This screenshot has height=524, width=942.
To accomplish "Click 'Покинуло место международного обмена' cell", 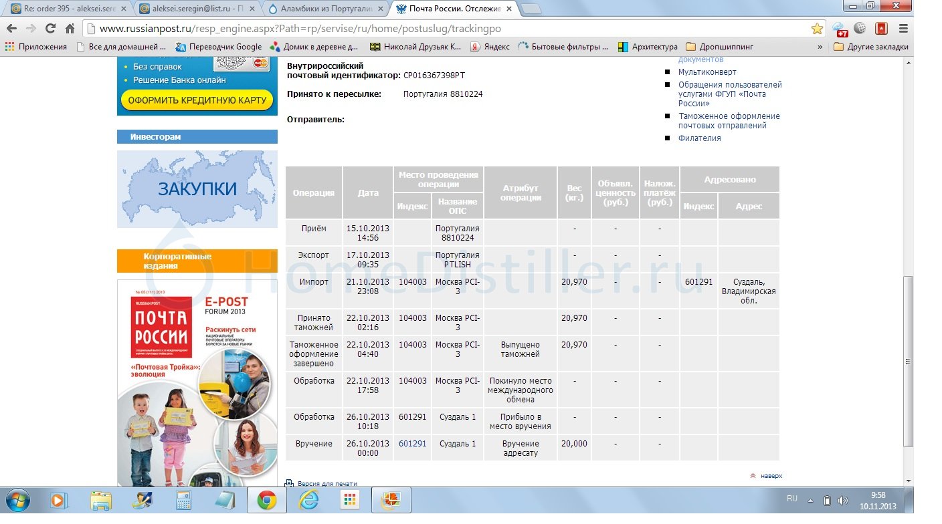I will (521, 390).
